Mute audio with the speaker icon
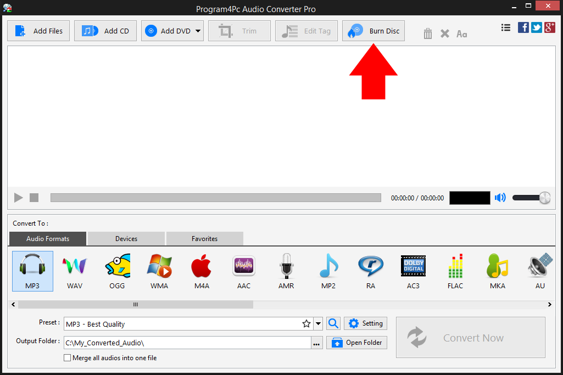 point(500,198)
